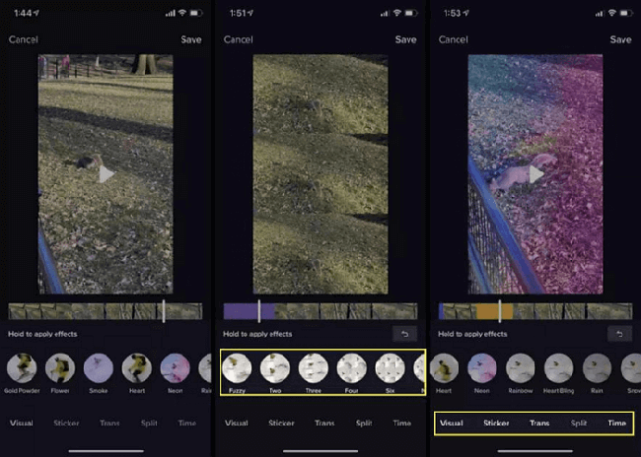The image size is (641, 457).
Task: Open the Visual tab on the 1:44 screen
Action: click(x=22, y=424)
